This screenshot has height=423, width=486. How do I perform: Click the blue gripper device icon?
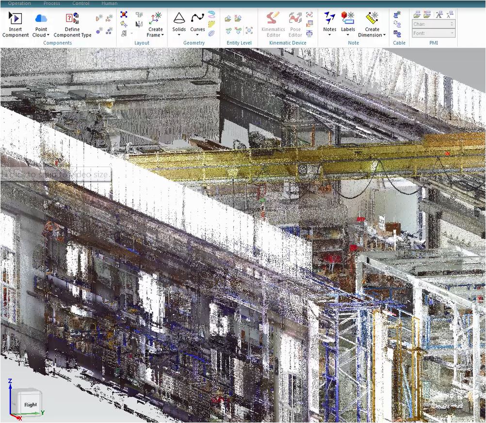point(309,33)
